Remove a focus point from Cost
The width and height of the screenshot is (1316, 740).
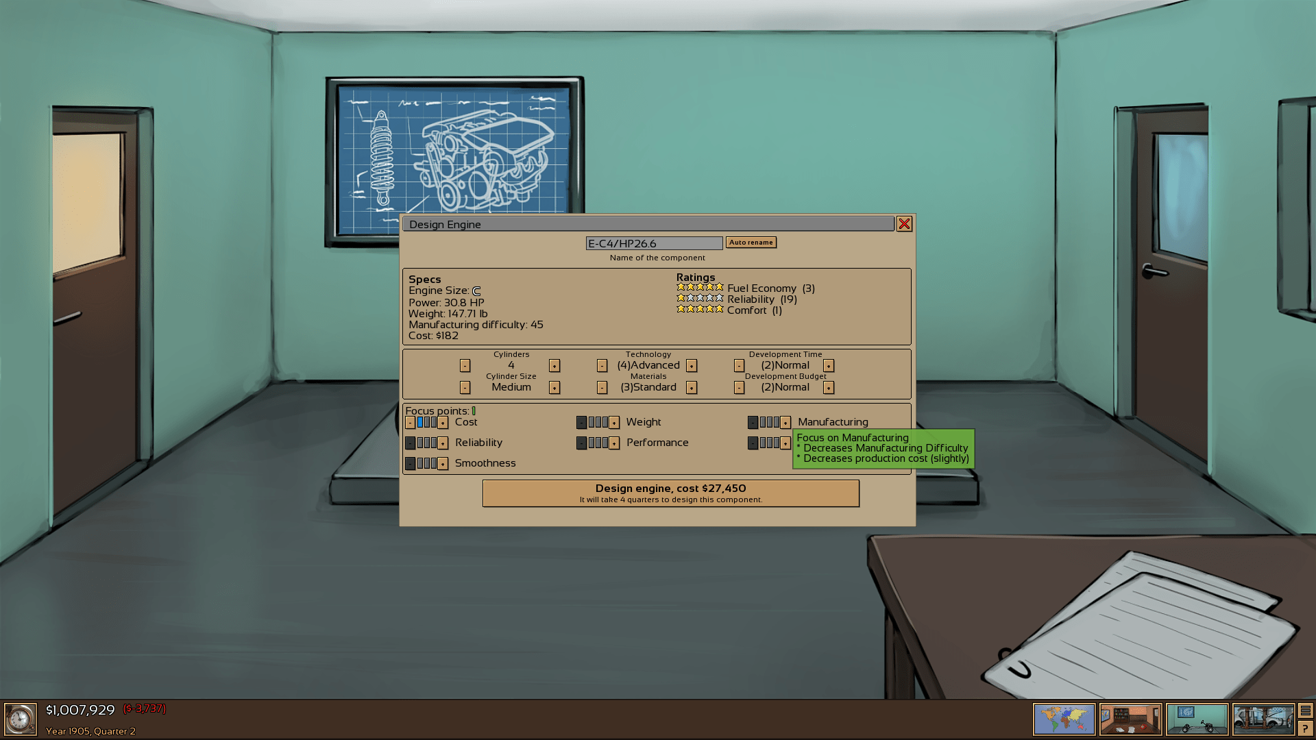click(x=410, y=423)
